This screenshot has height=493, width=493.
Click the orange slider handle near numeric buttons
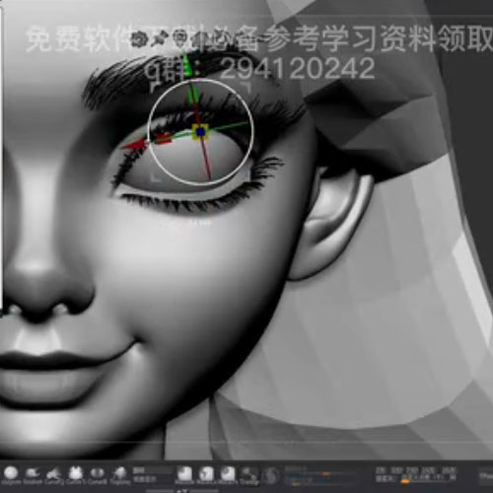405,481
